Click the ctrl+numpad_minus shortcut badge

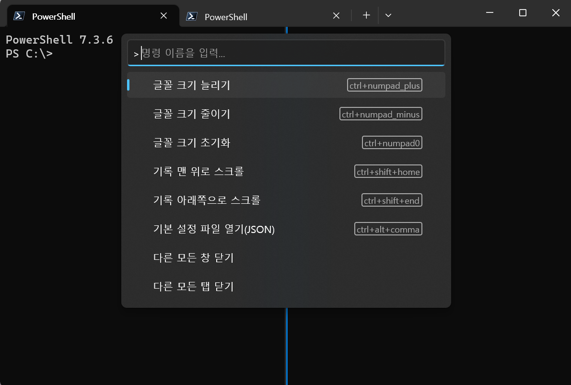pyautogui.click(x=381, y=114)
